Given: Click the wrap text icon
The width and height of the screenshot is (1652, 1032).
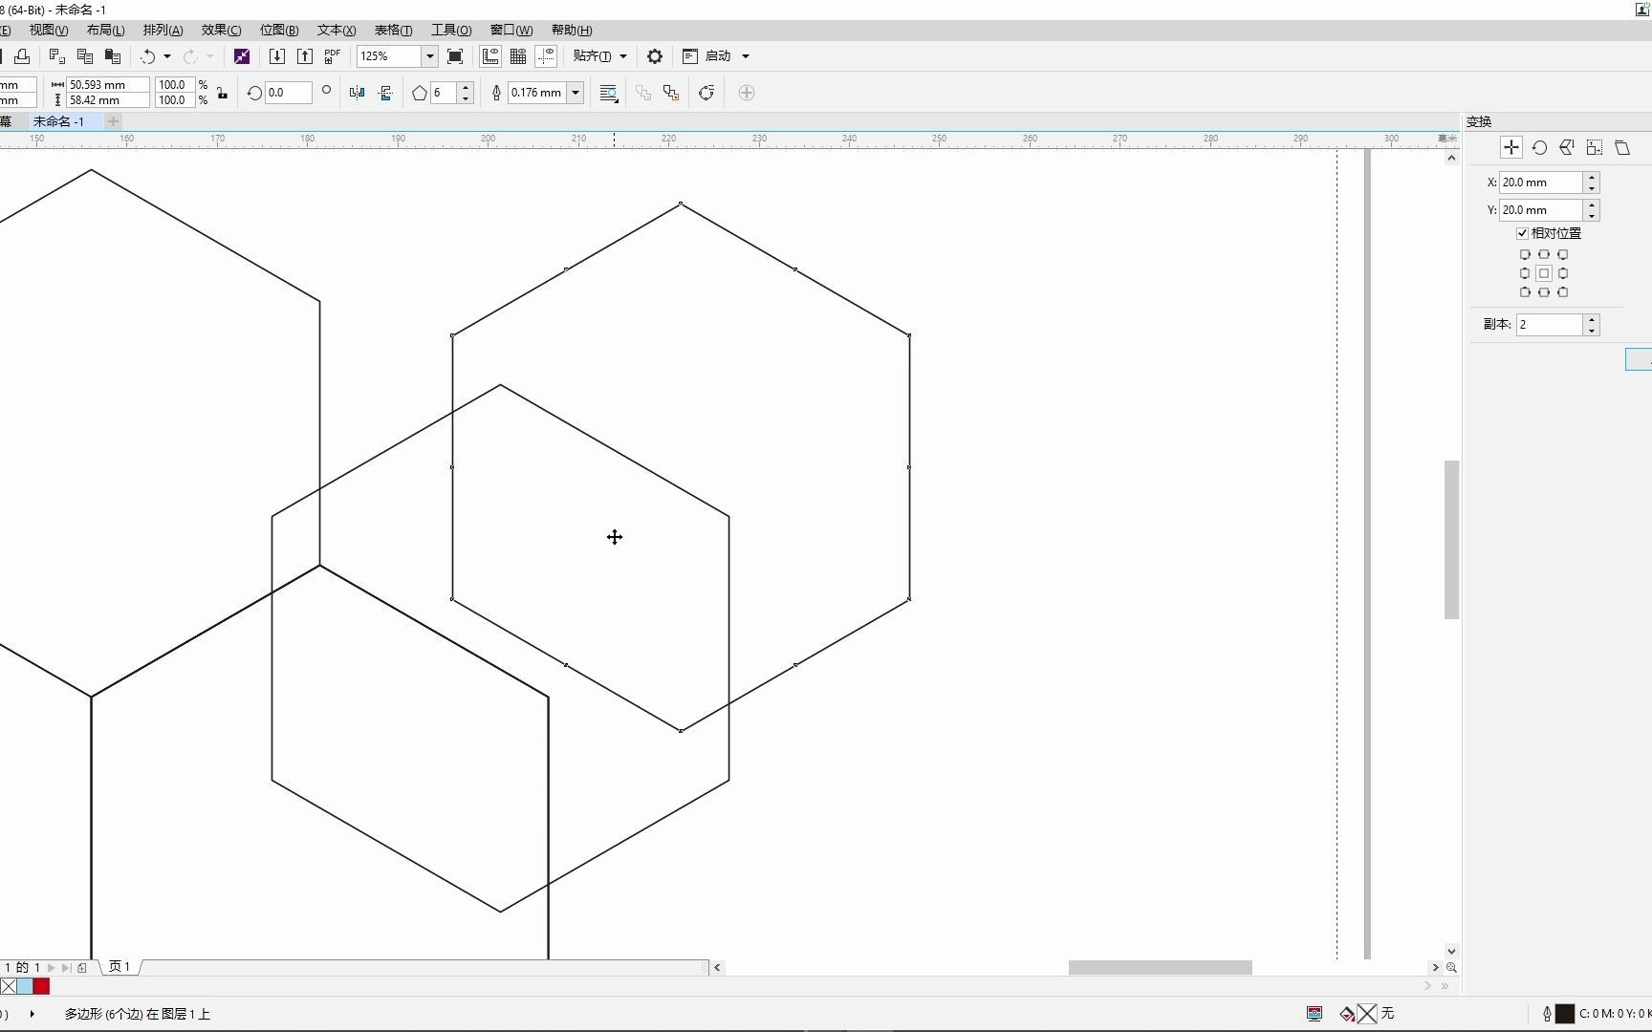Looking at the screenshot, I should pyautogui.click(x=609, y=93).
